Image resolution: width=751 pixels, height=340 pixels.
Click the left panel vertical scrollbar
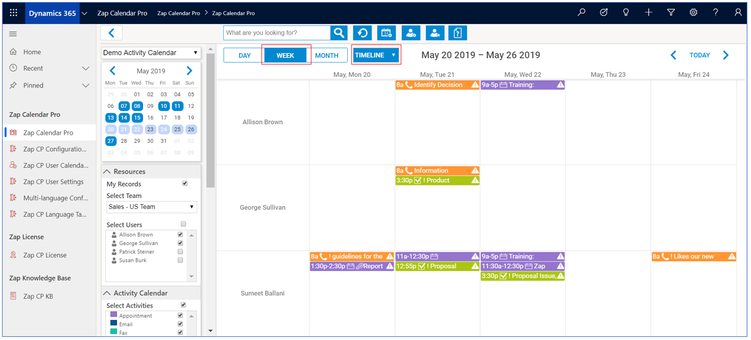tap(211, 121)
